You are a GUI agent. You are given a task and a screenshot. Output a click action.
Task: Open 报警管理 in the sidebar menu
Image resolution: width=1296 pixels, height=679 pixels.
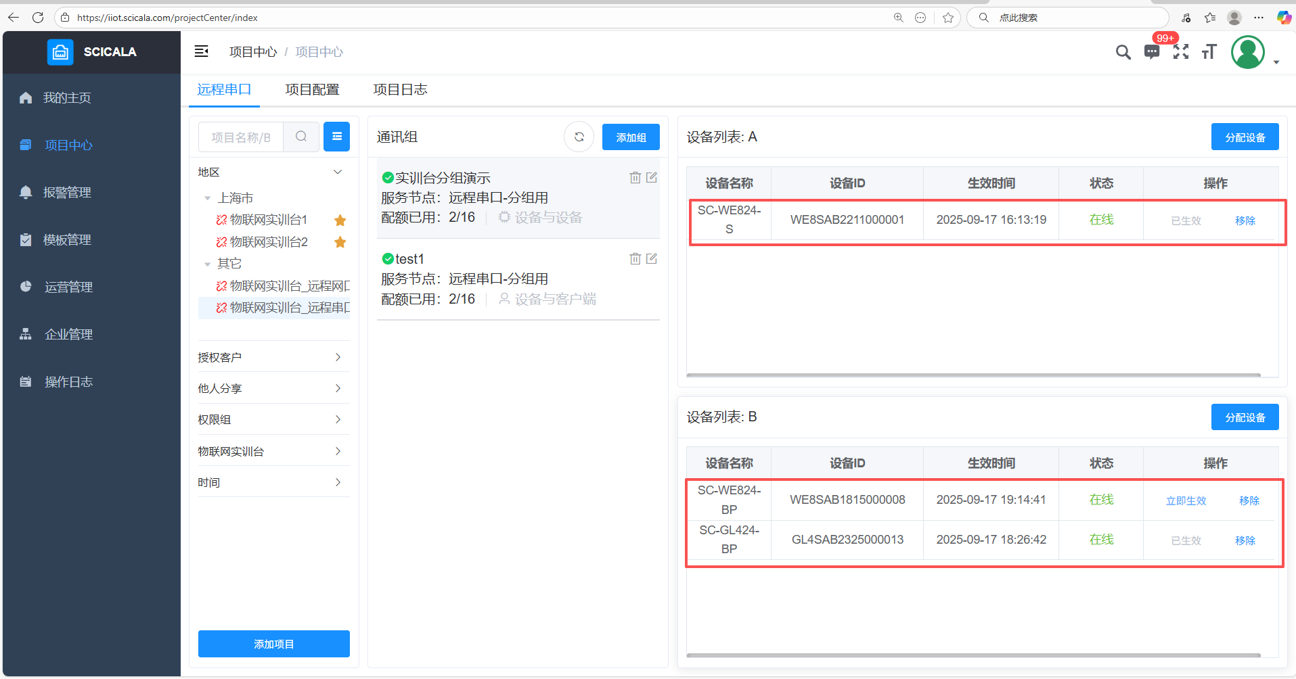(67, 193)
